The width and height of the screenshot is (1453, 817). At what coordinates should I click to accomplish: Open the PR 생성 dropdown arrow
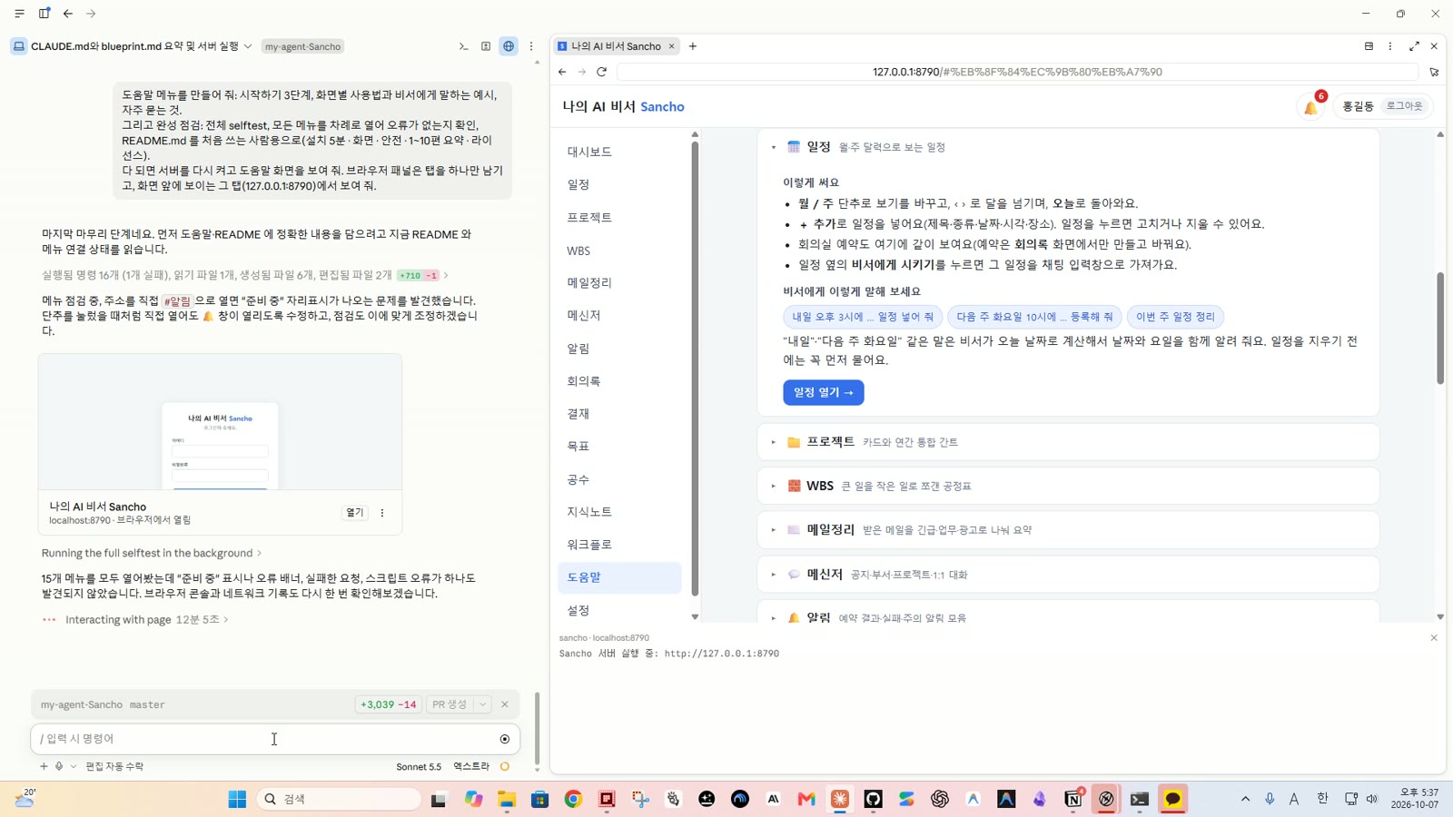coord(482,704)
